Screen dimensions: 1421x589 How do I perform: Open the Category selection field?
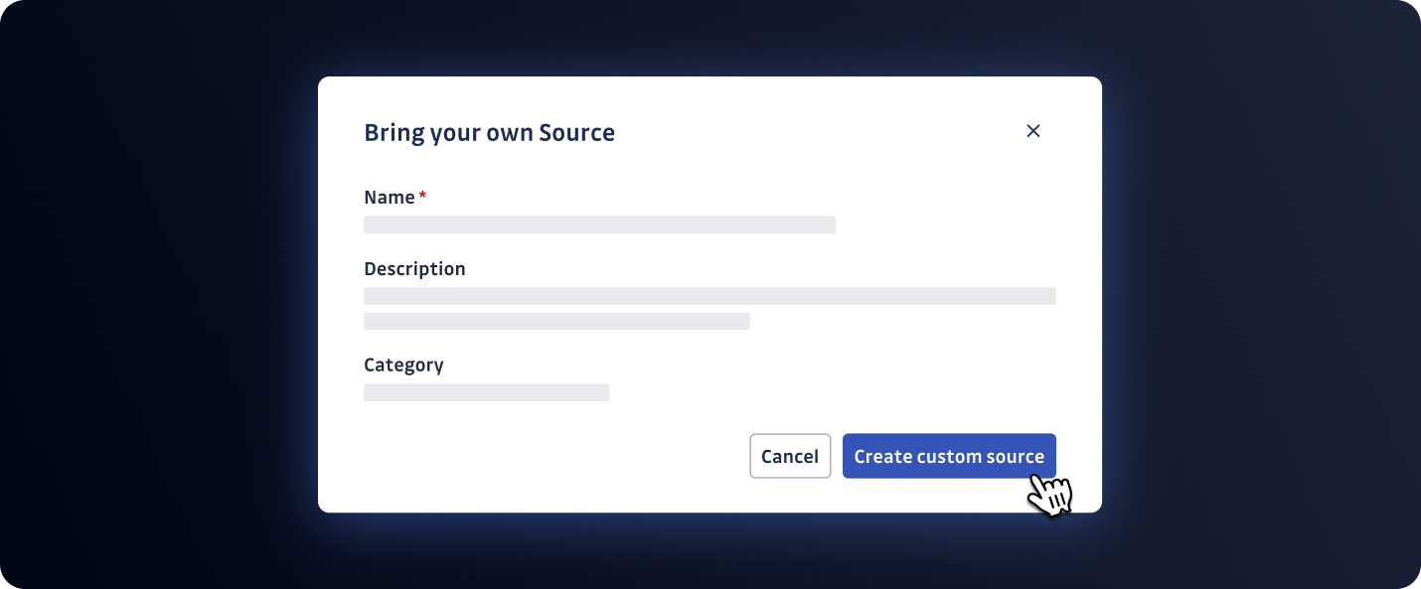486,392
